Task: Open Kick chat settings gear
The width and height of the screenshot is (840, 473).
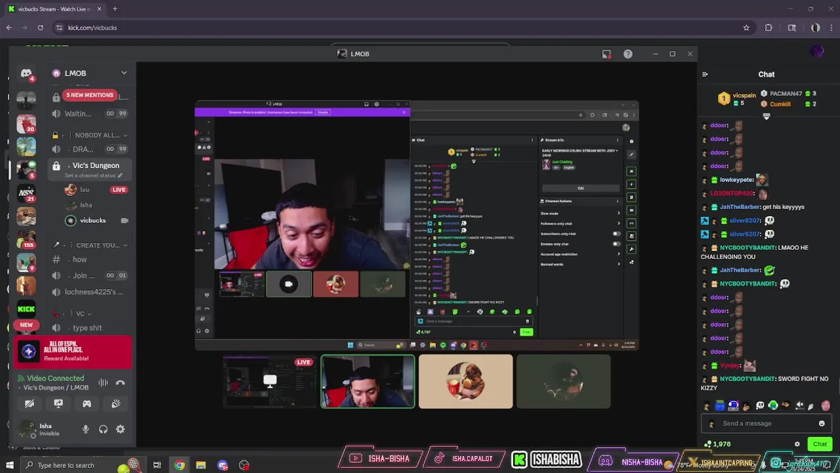Action: tap(797, 444)
